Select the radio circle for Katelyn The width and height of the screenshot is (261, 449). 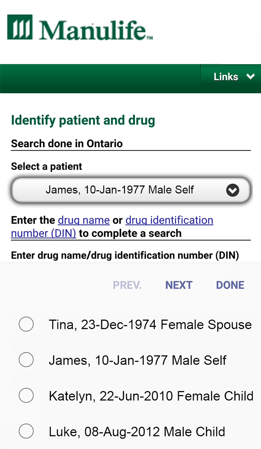[26, 396]
